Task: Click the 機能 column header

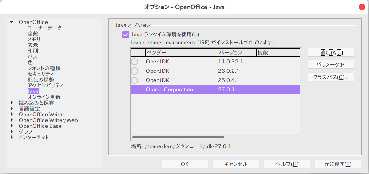Action: click(x=278, y=53)
